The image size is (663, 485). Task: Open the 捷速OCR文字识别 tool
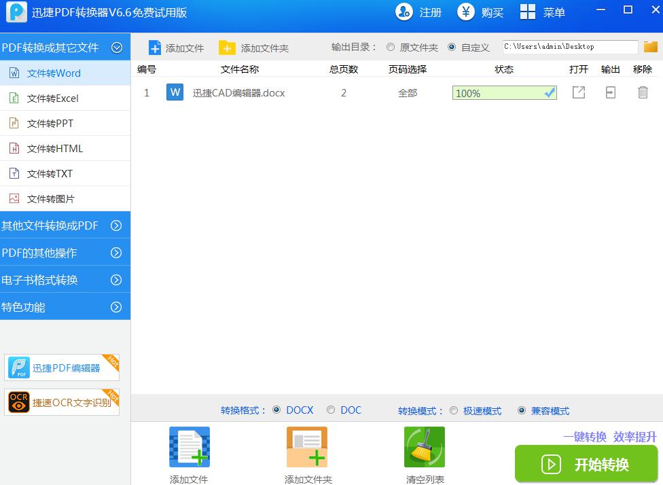(x=61, y=401)
